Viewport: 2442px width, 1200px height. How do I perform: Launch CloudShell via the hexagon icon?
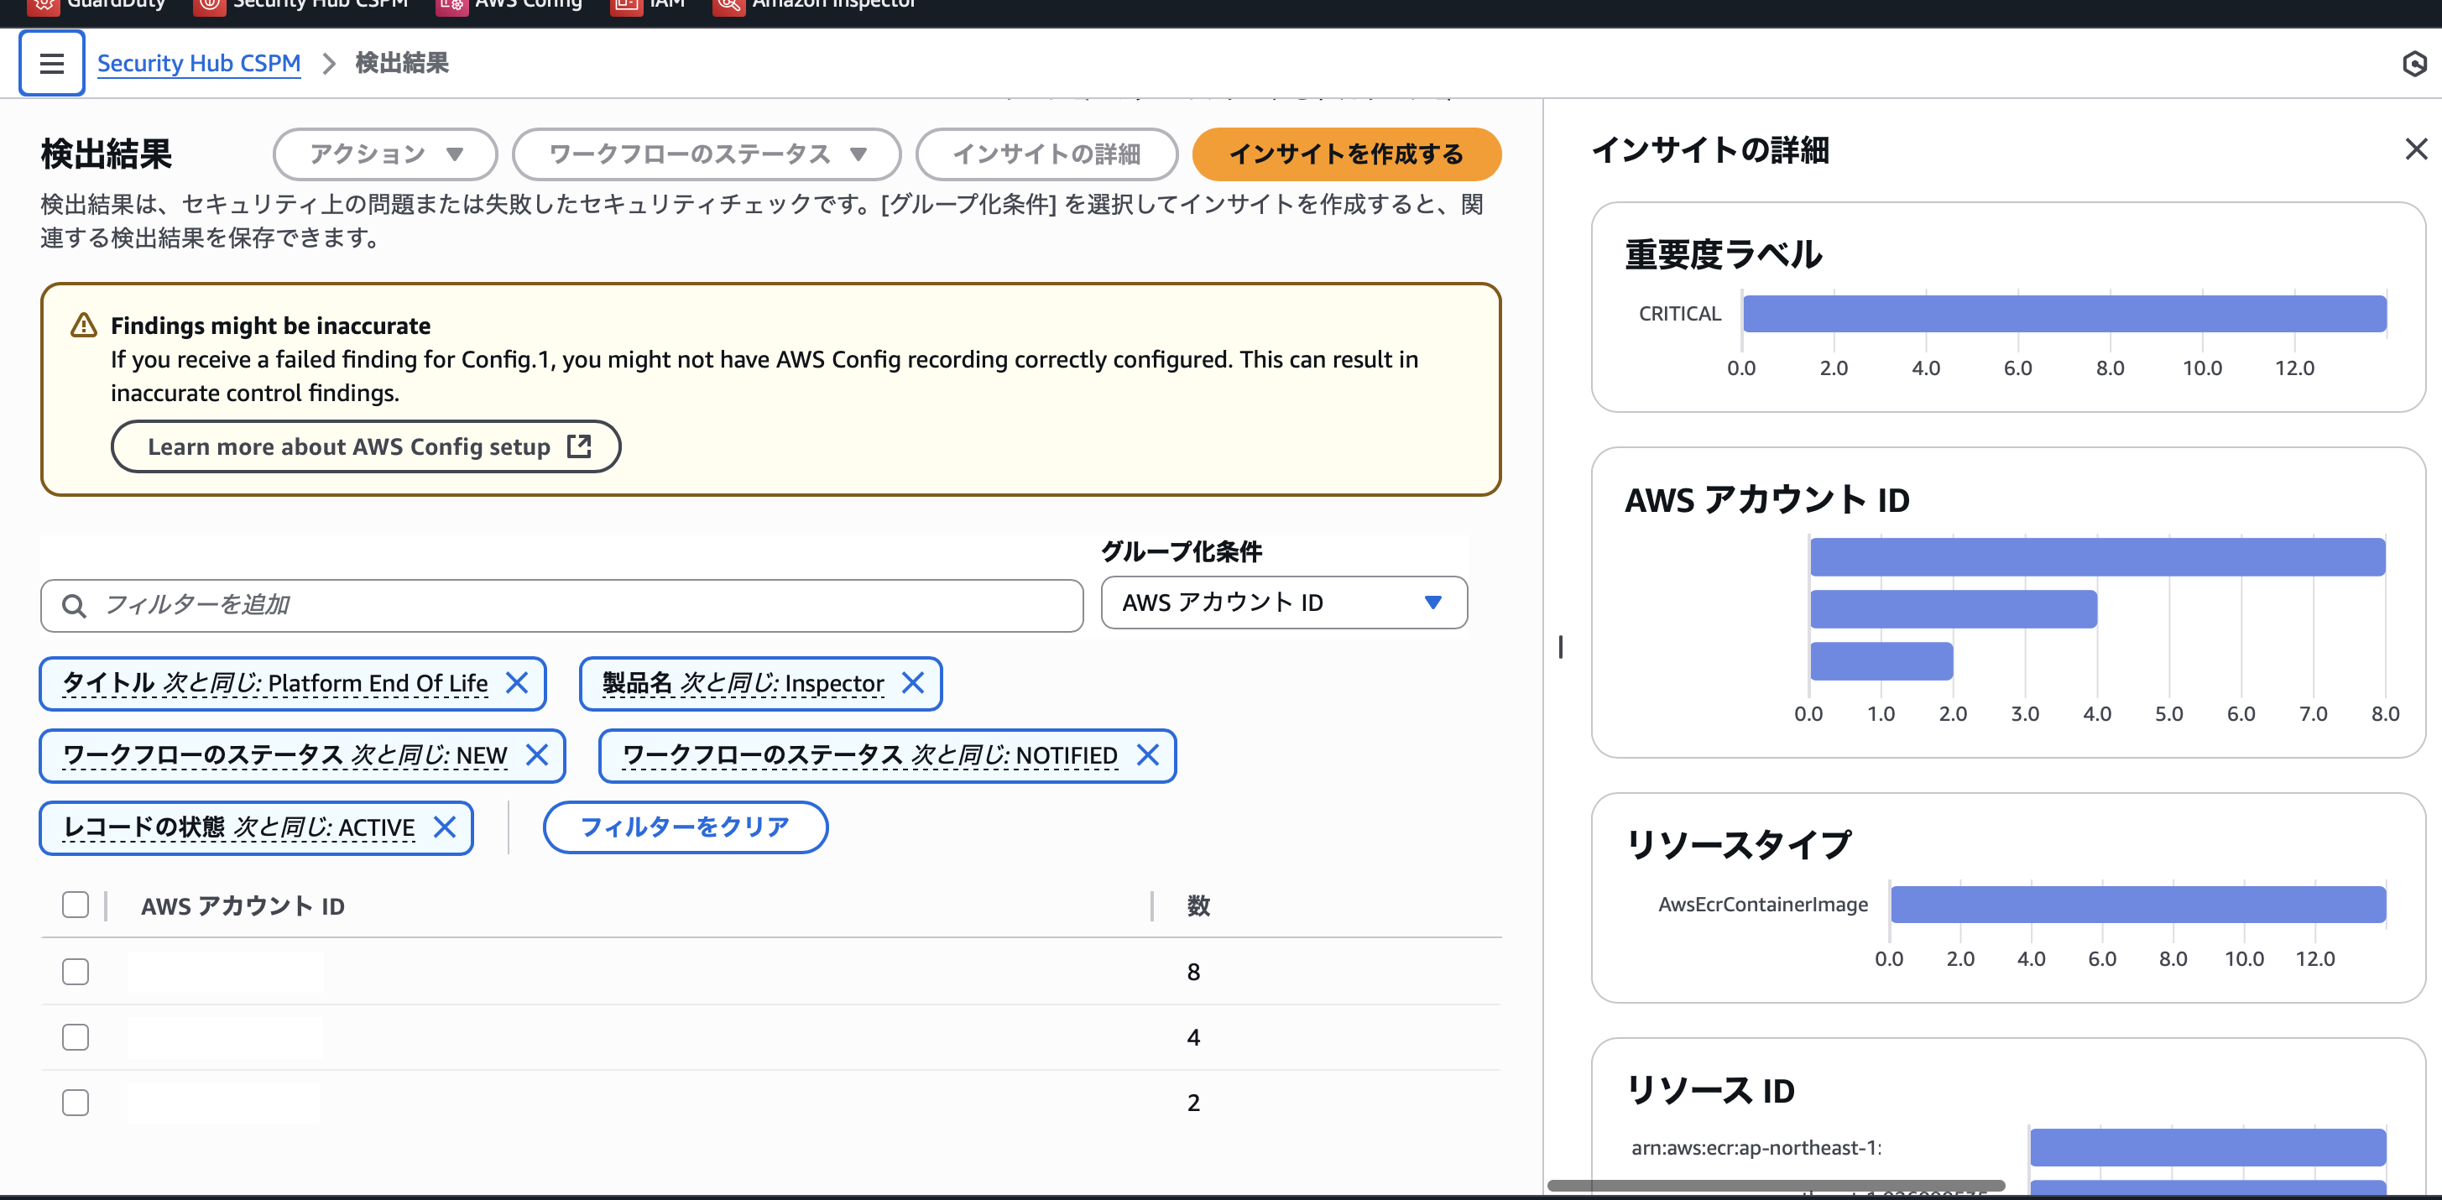2415,63
